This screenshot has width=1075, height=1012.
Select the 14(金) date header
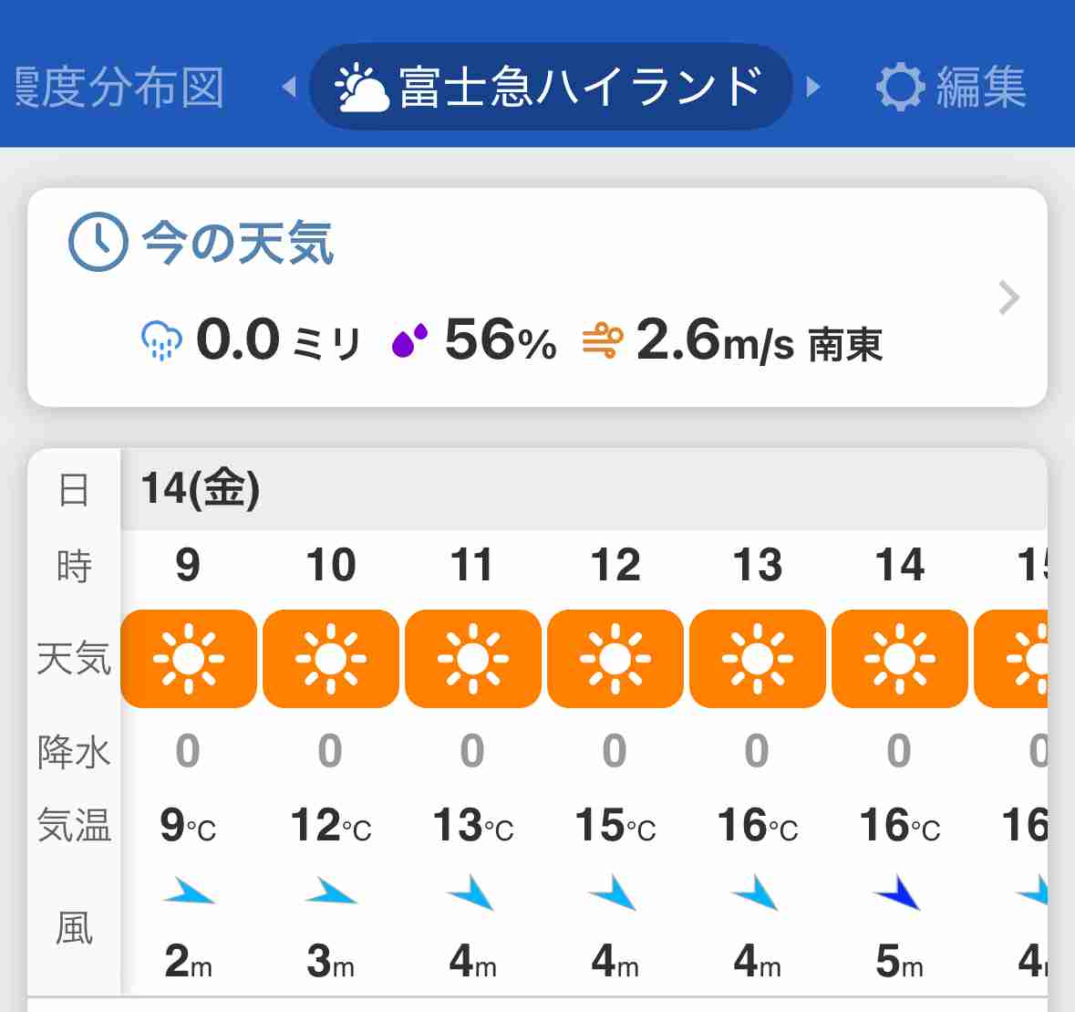[201, 489]
